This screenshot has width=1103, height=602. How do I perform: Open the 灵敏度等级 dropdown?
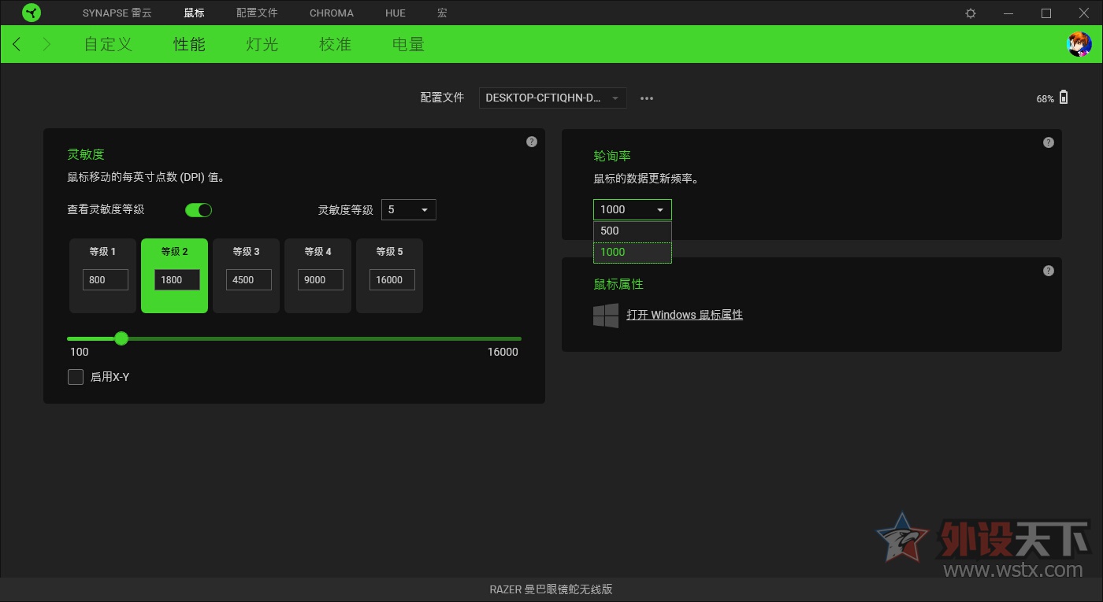pyautogui.click(x=408, y=209)
